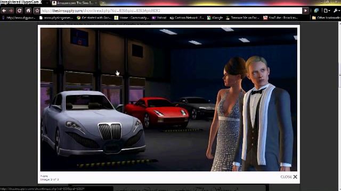This screenshot has height=191, width=341.
Task: Open the wrench settings menu
Action: coord(336,11)
